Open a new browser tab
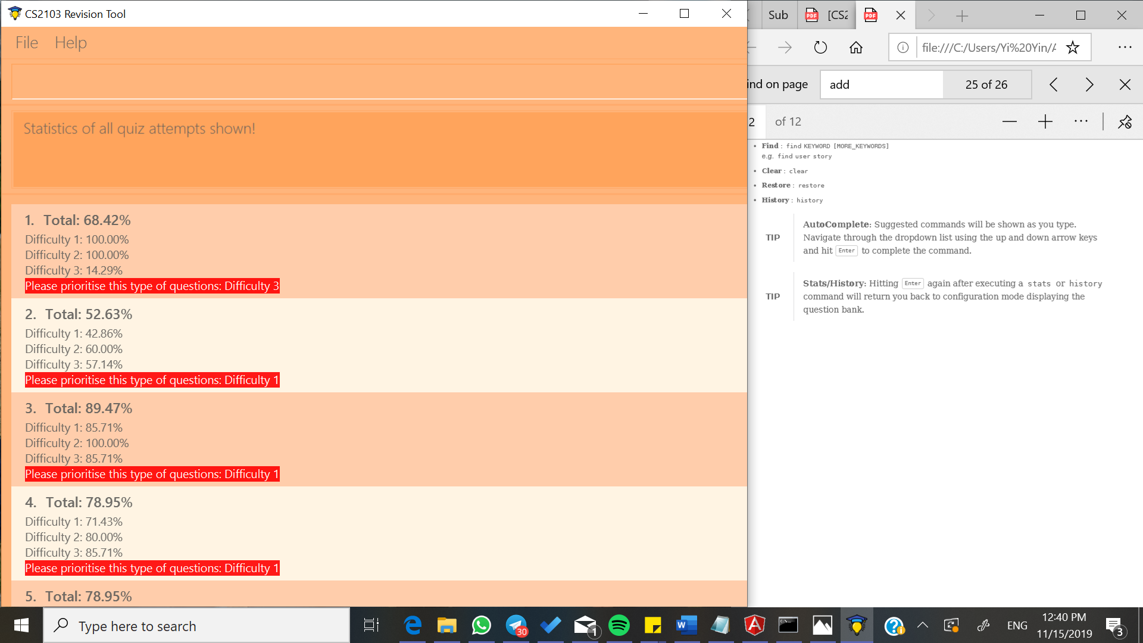1143x643 pixels. click(x=962, y=15)
